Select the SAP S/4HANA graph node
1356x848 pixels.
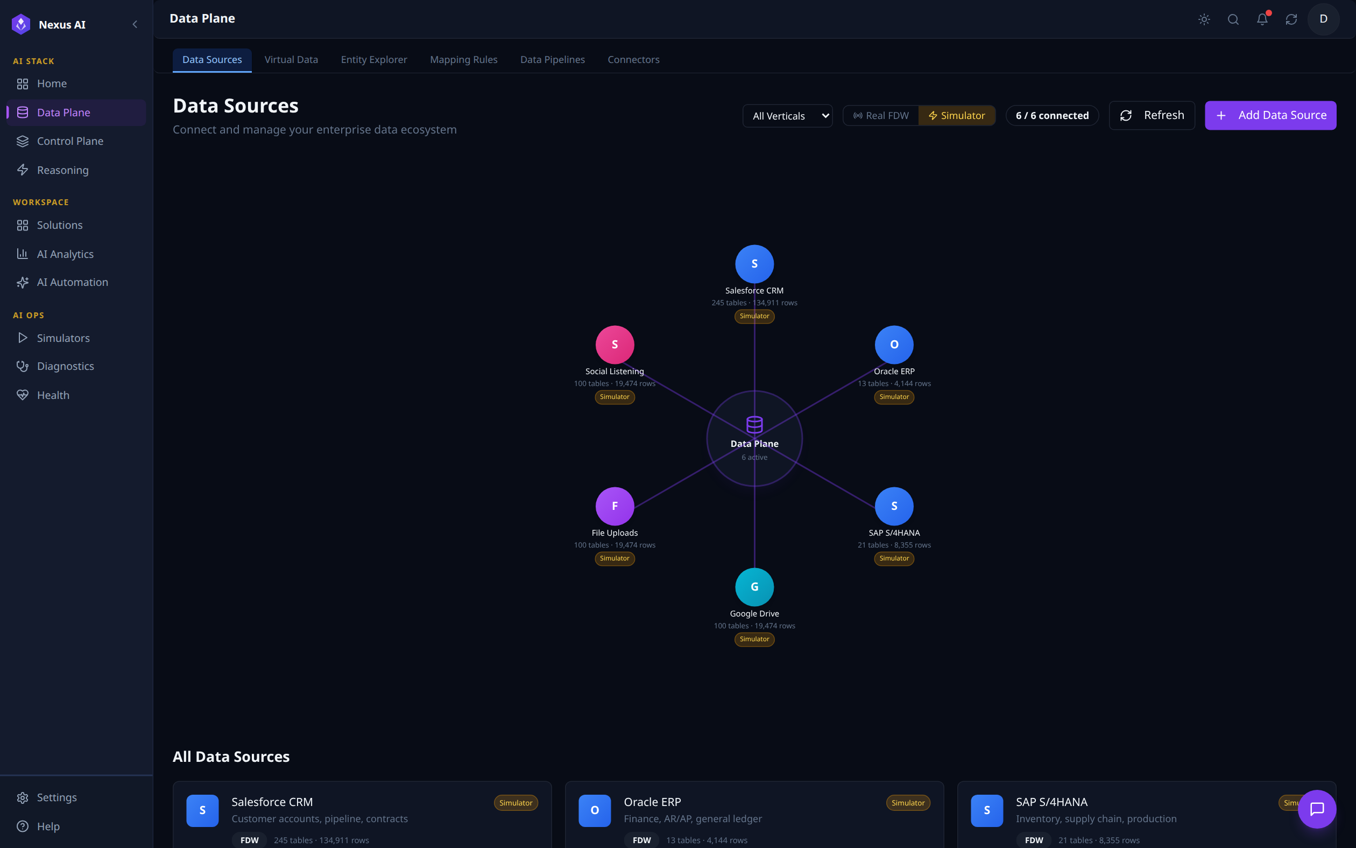coord(894,507)
